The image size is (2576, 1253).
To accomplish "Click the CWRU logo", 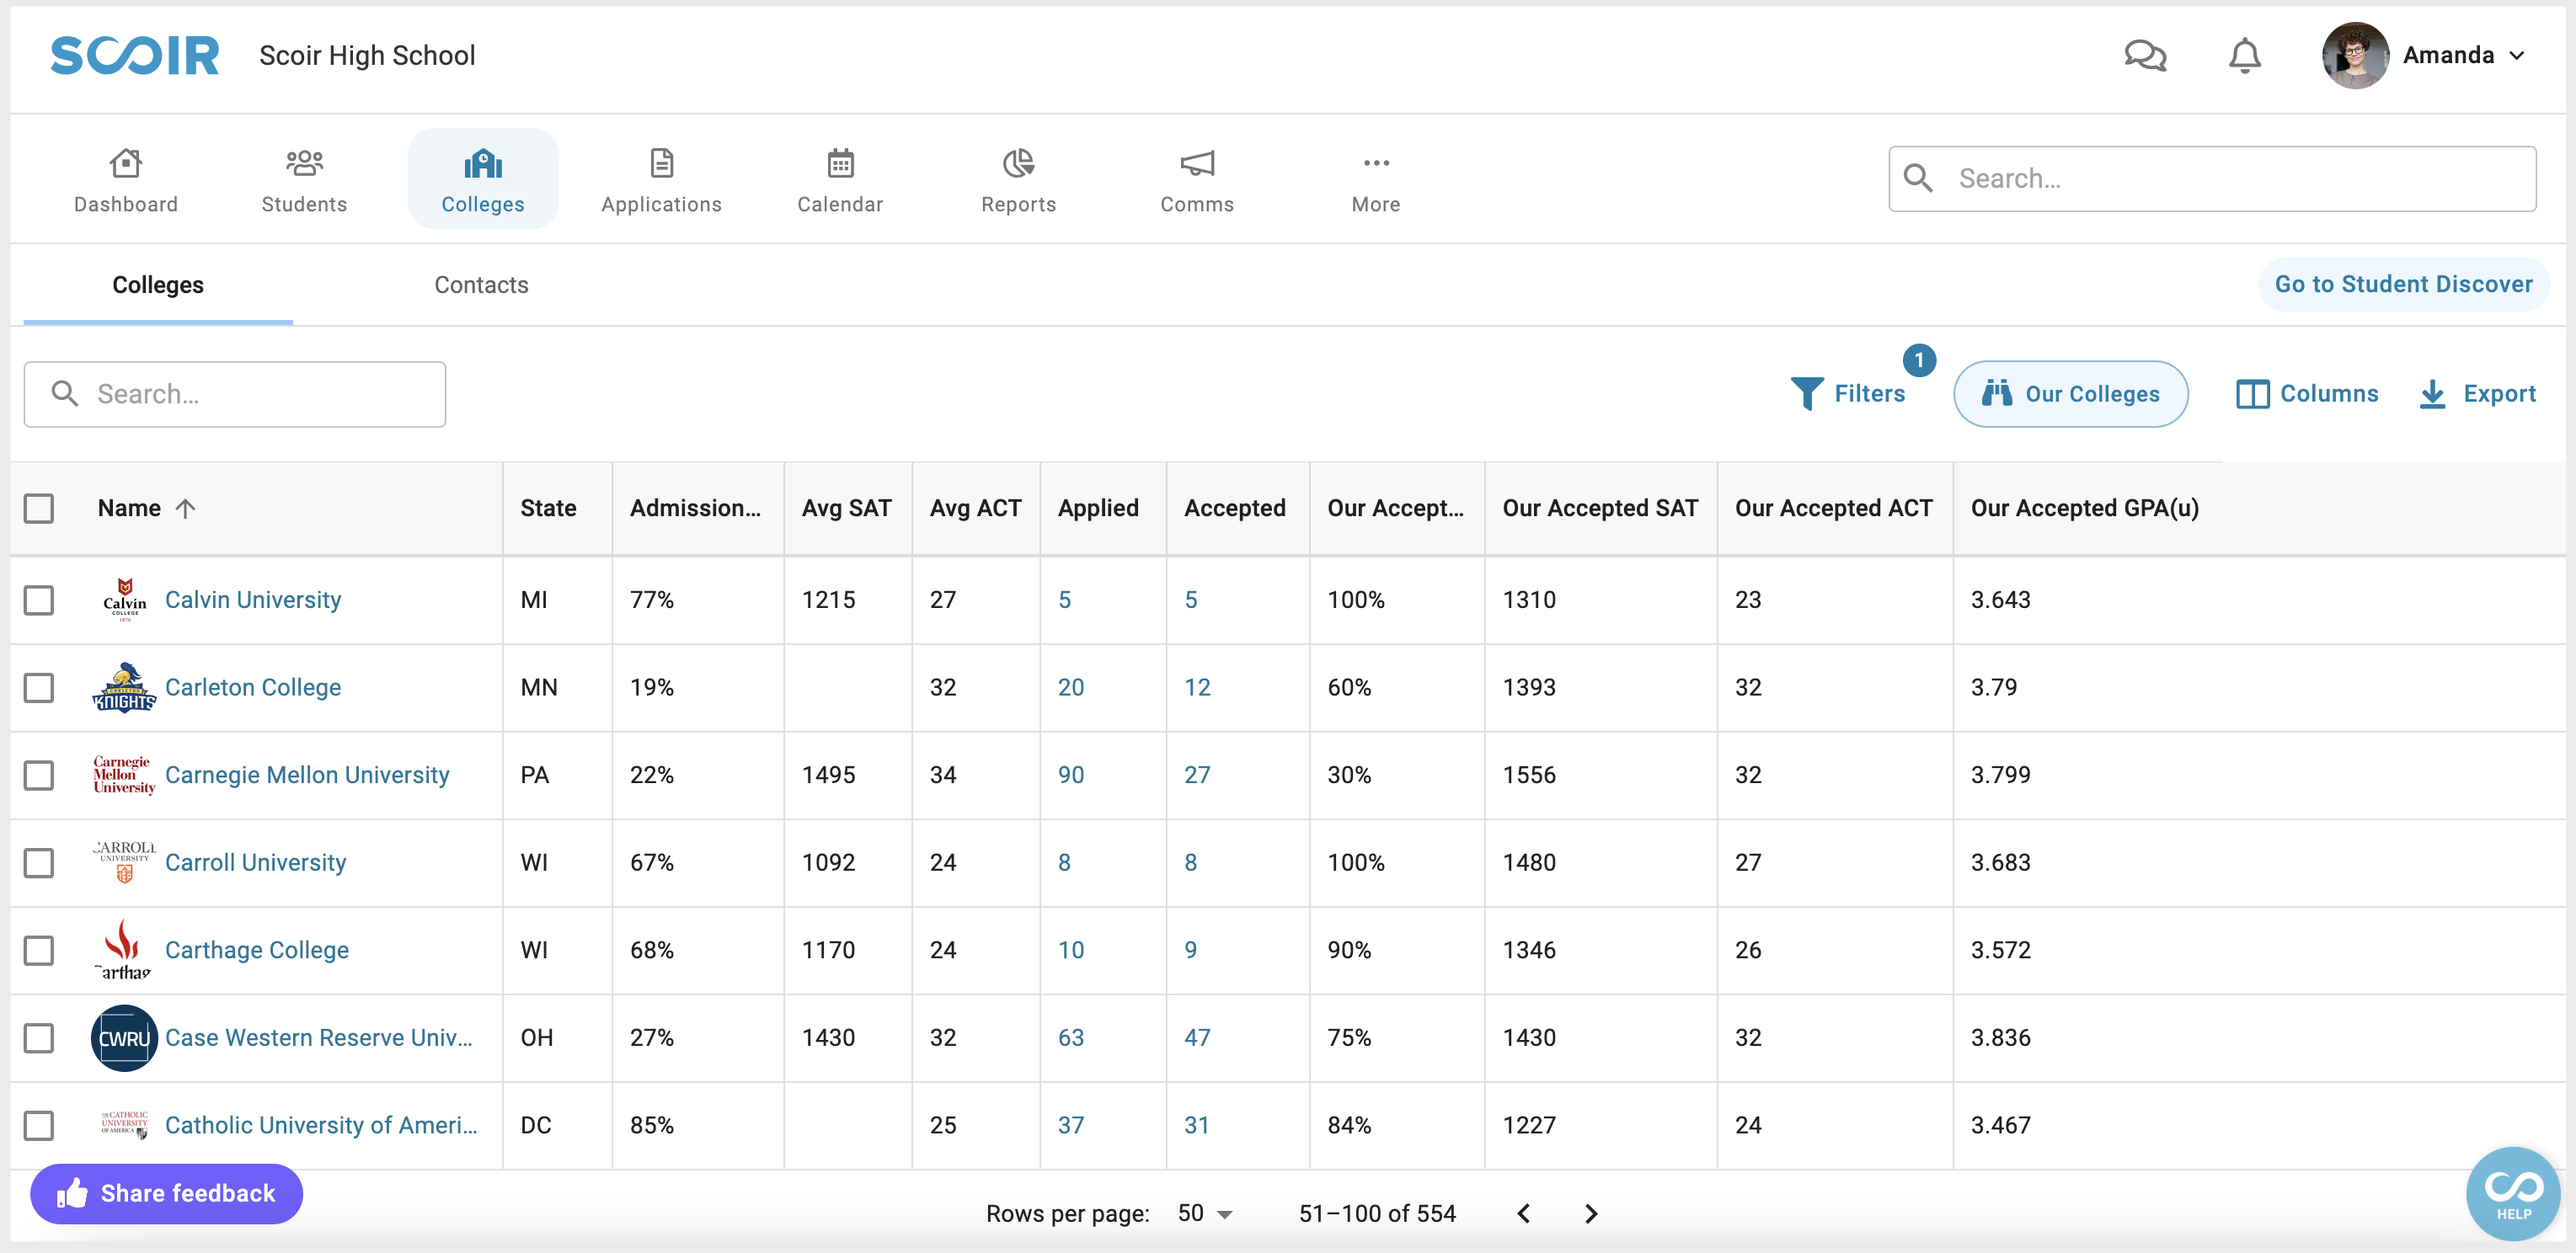I will (x=124, y=1038).
